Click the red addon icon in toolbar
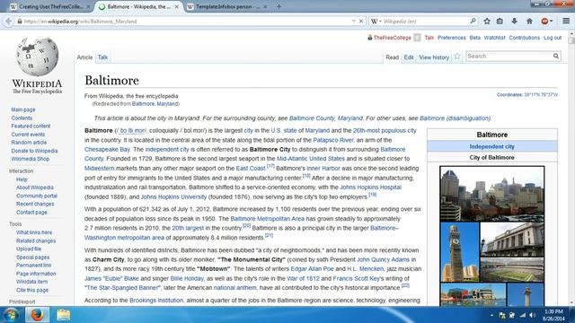The height and width of the screenshot is (323, 575). (x=545, y=22)
